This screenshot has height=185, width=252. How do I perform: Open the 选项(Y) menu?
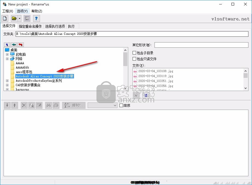(x=22, y=11)
